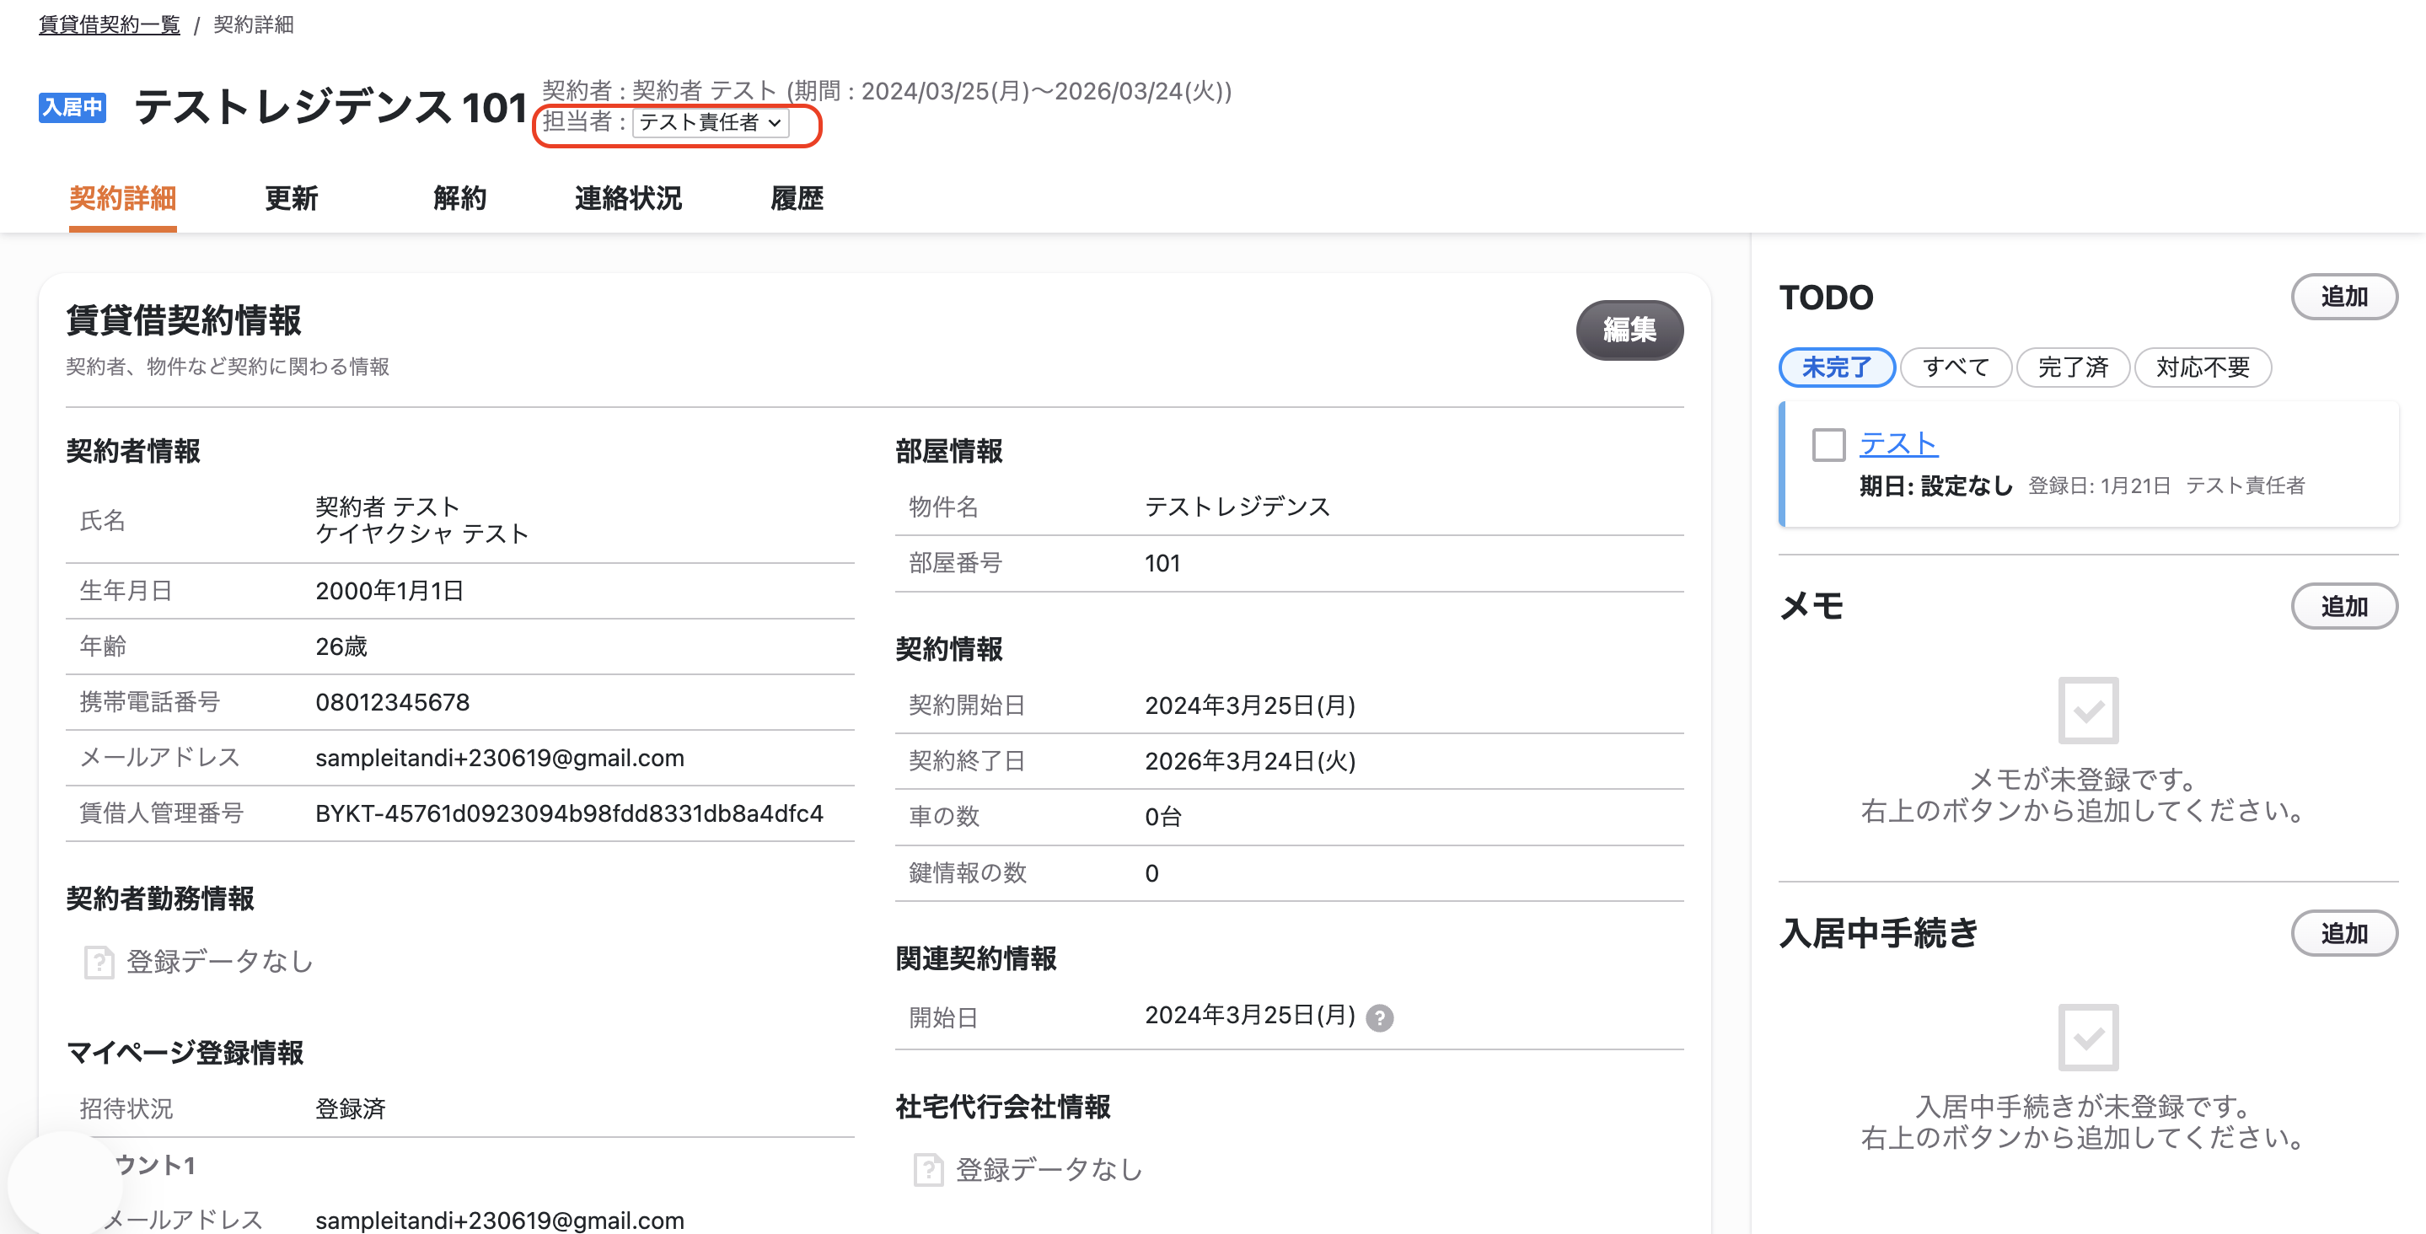Go back to 賃貸借契約一覧 breadcrumb
This screenshot has width=2426, height=1234.
(110, 24)
